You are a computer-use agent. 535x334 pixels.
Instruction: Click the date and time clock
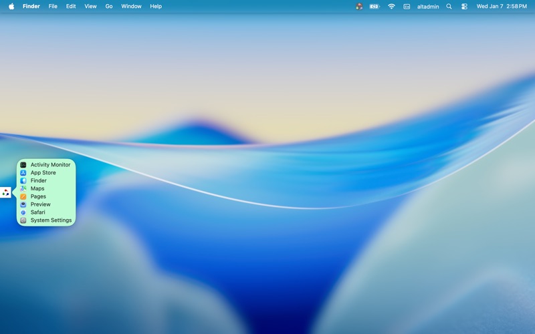[x=502, y=6]
